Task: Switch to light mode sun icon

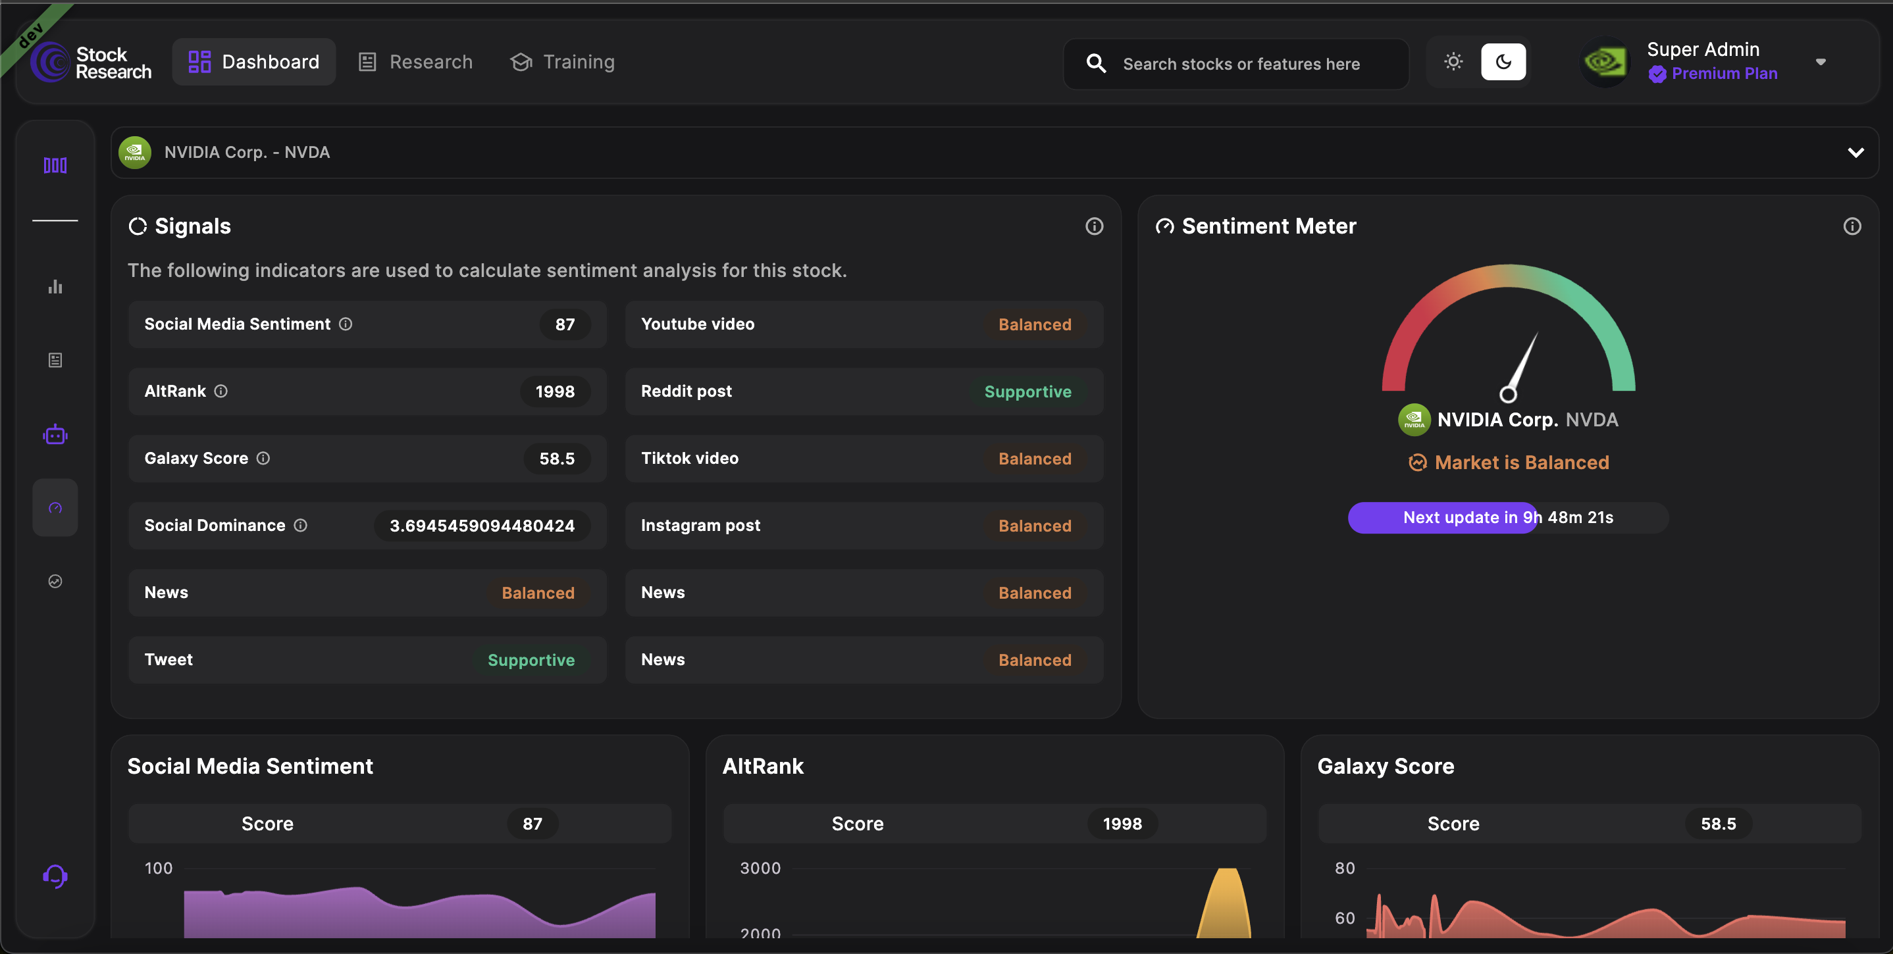Action: (1453, 62)
